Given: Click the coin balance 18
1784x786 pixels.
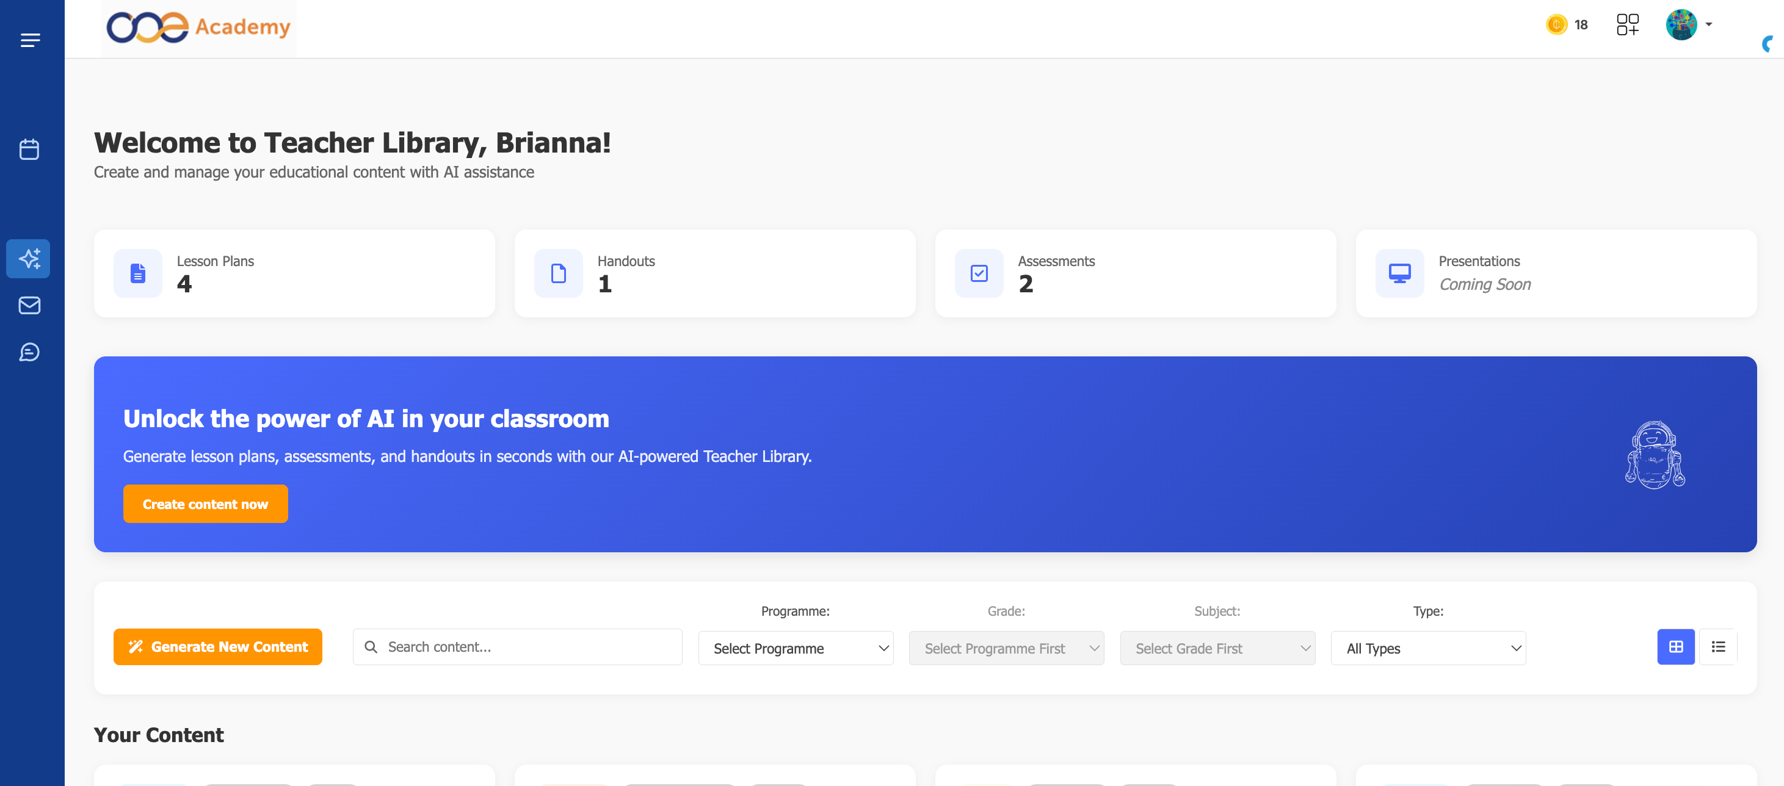Looking at the screenshot, I should 1581,25.
